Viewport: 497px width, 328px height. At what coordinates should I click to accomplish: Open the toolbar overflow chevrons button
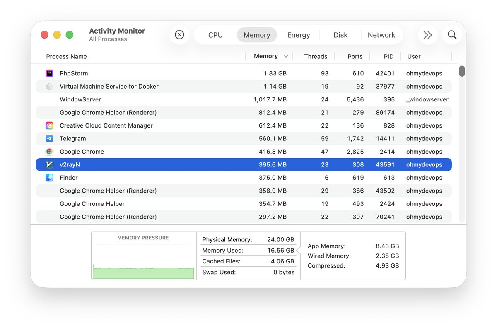(428, 35)
